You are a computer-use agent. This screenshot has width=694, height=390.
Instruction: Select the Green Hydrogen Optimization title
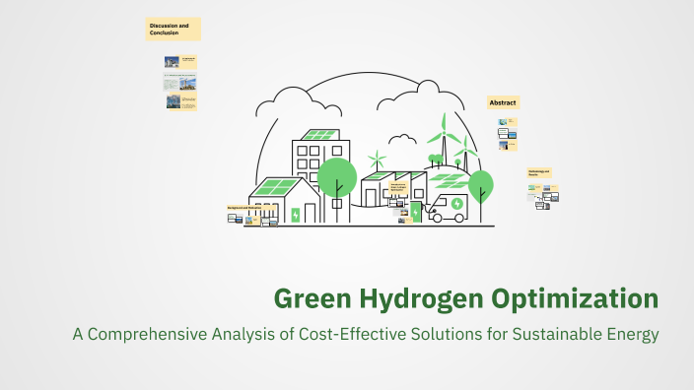point(466,298)
